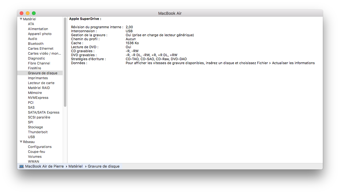
Task: Open the Bluetooth section
Action: 36,44
